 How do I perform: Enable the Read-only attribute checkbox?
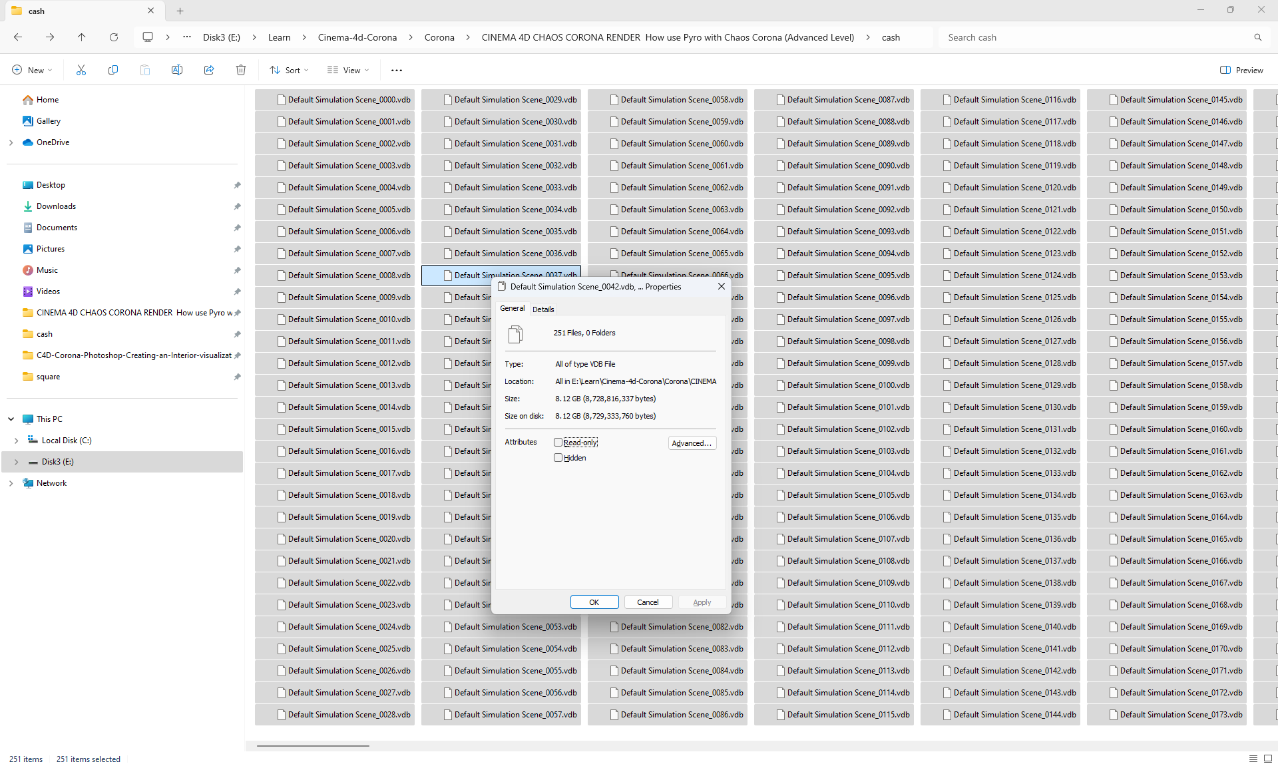[558, 443]
